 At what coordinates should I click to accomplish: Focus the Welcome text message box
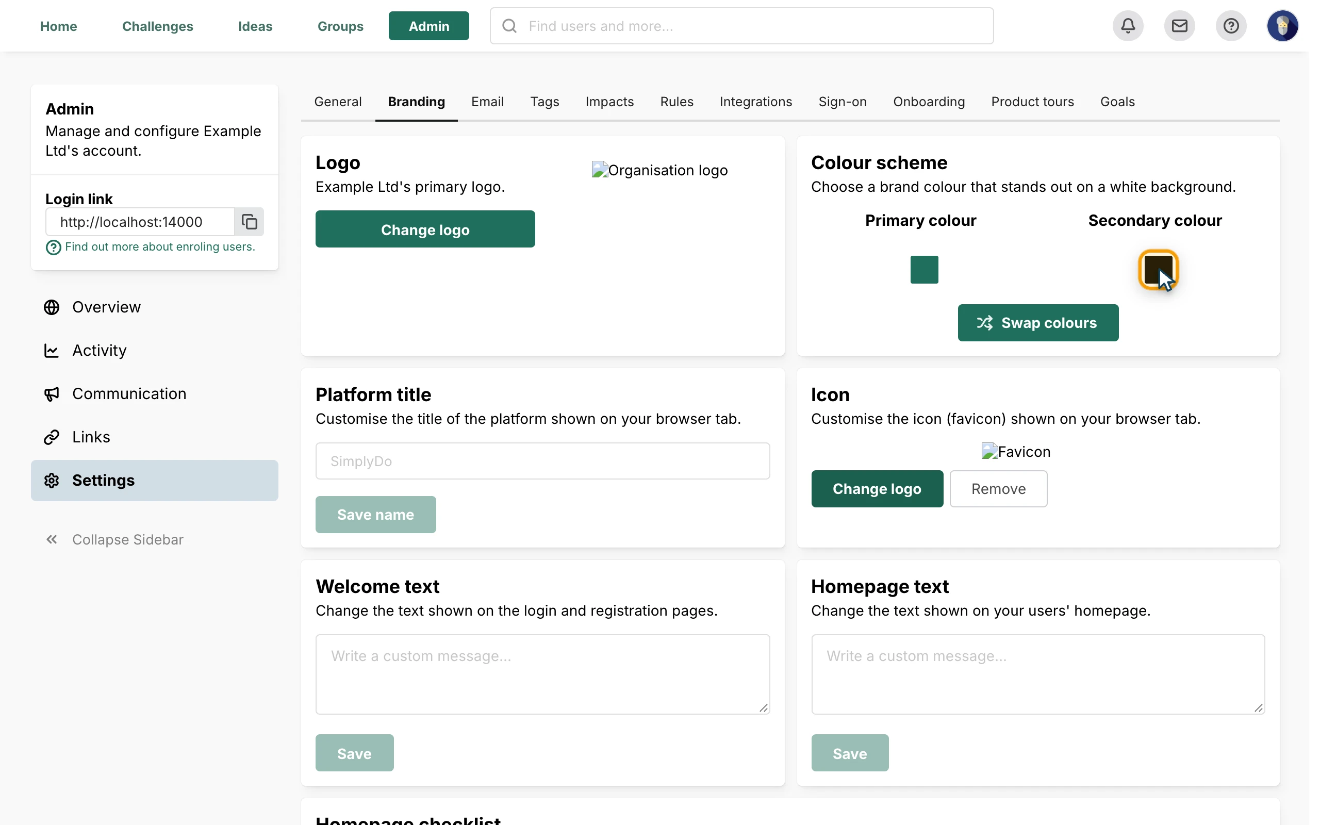click(542, 674)
